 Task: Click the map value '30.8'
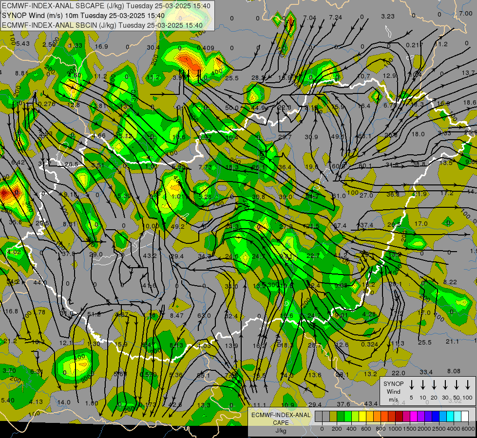[258, 197]
